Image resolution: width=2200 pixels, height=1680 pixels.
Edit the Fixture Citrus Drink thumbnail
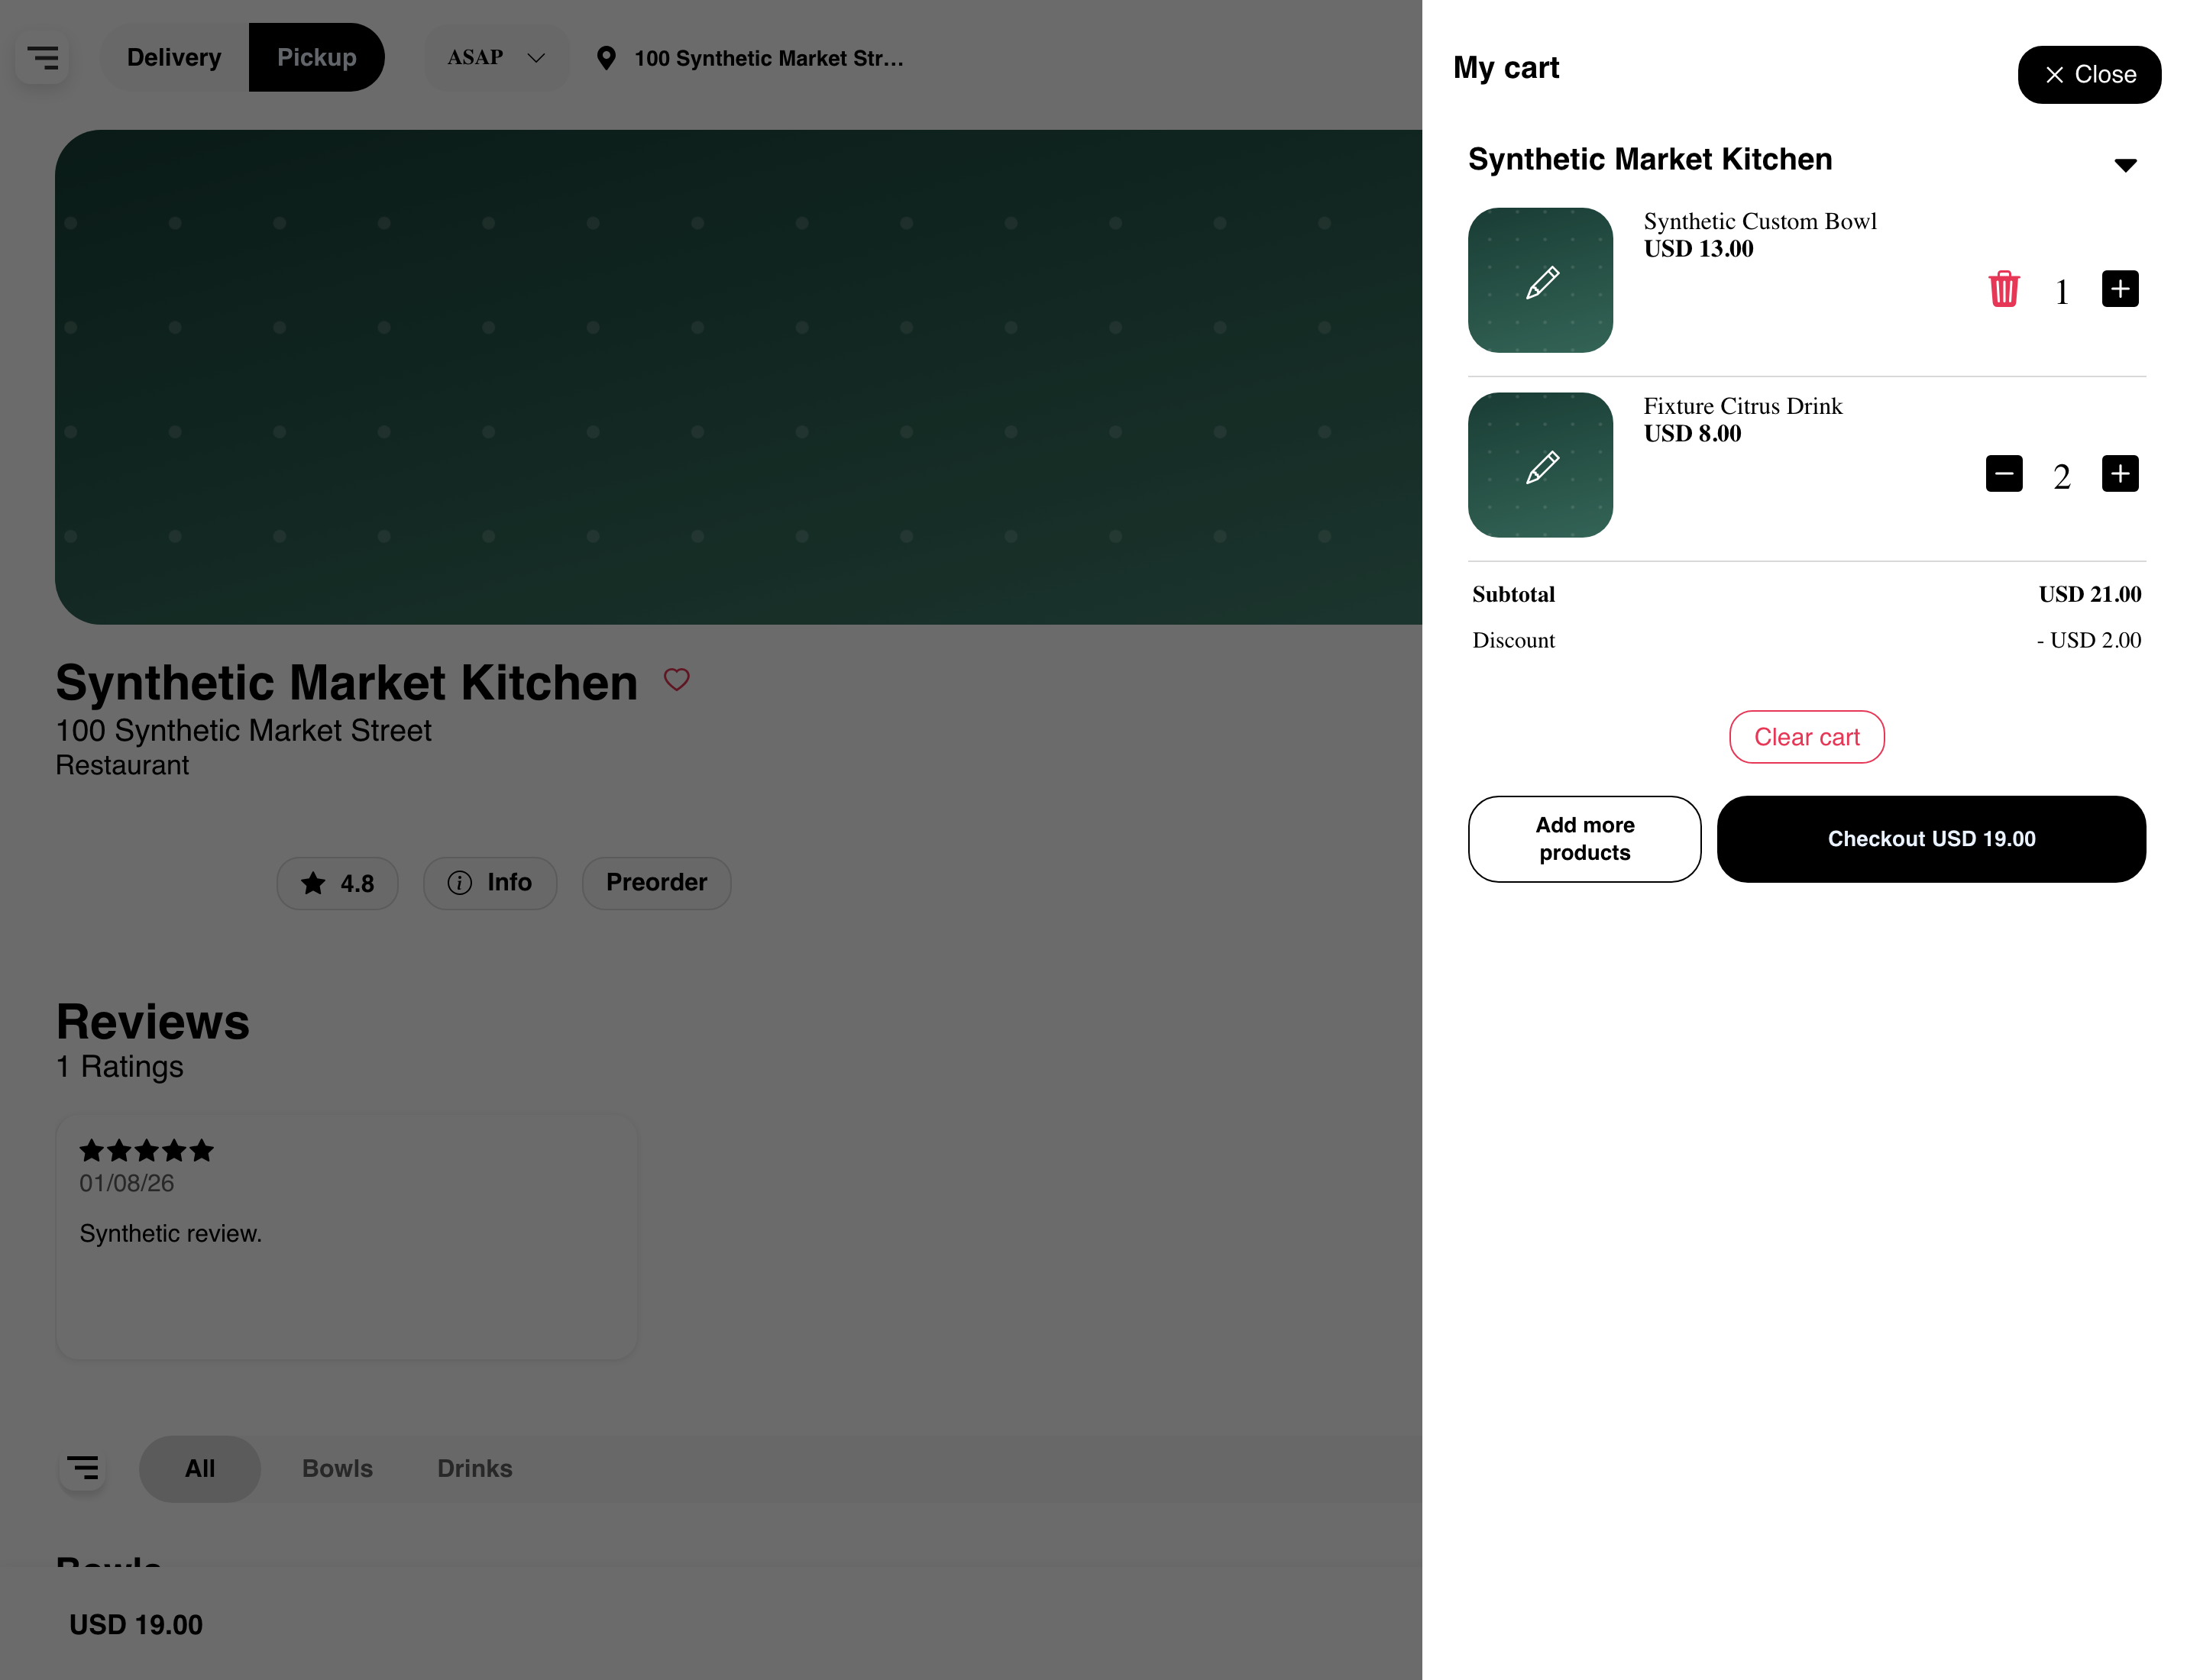[x=1540, y=465]
